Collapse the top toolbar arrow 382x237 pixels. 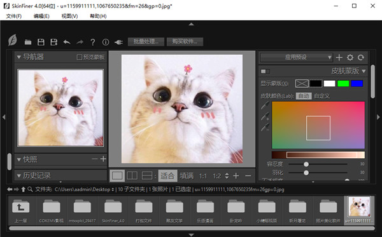(x=191, y=24)
